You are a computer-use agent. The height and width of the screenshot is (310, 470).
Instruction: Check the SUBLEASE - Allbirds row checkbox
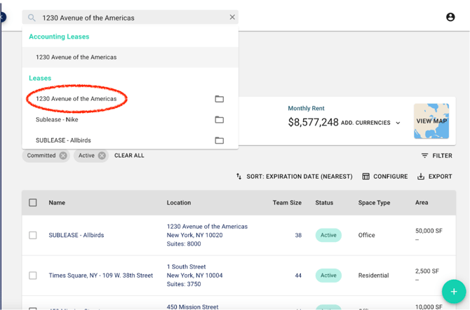[33, 236]
